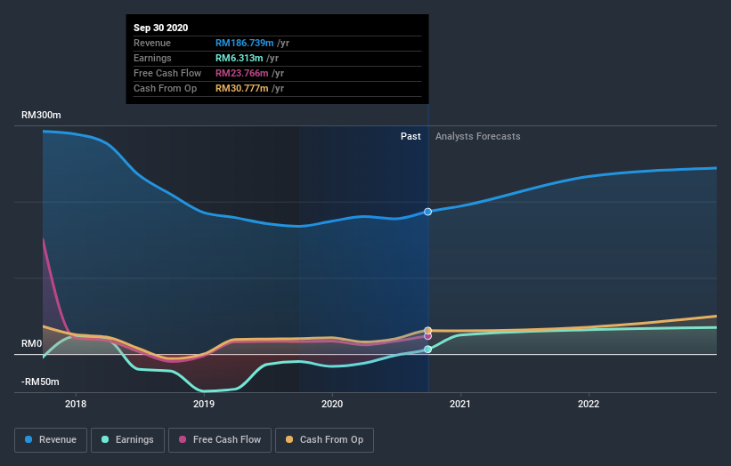Image resolution: width=731 pixels, height=466 pixels.
Task: Click the Earnings row label in the tooltip
Action: pyautogui.click(x=152, y=58)
